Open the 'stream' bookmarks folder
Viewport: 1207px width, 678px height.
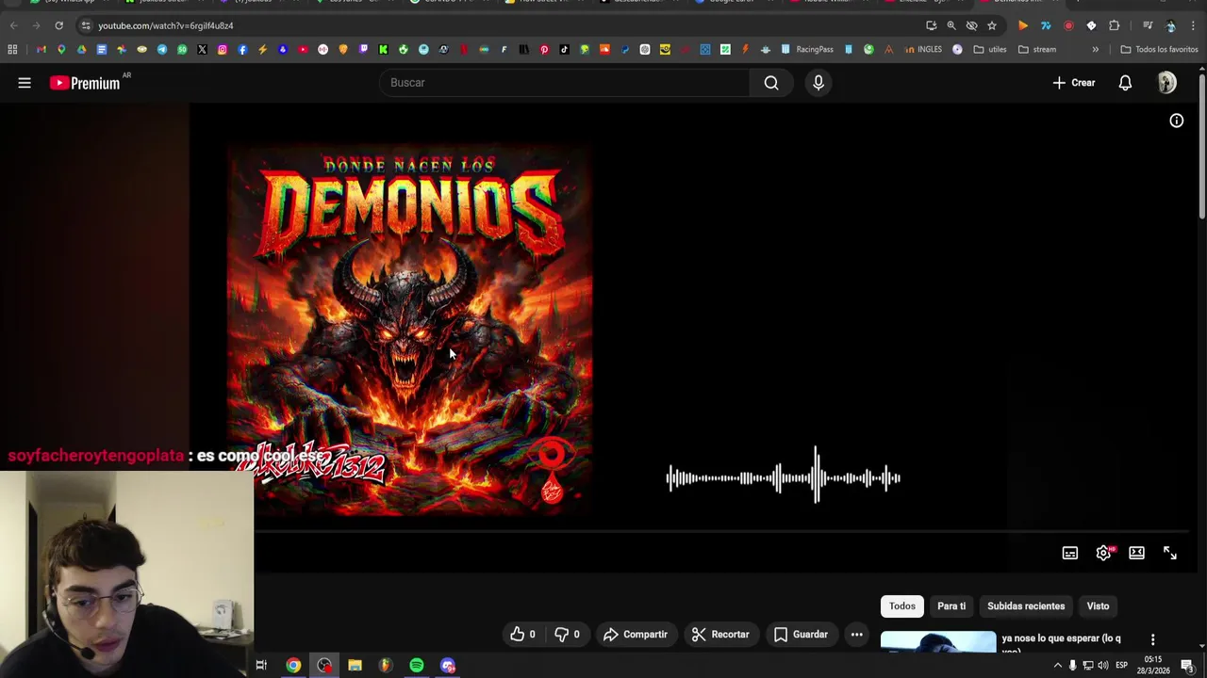[1037, 49]
